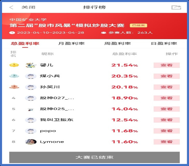189x166 pixels.
Task: View details for 我叫卫振东
Action: click(166, 120)
